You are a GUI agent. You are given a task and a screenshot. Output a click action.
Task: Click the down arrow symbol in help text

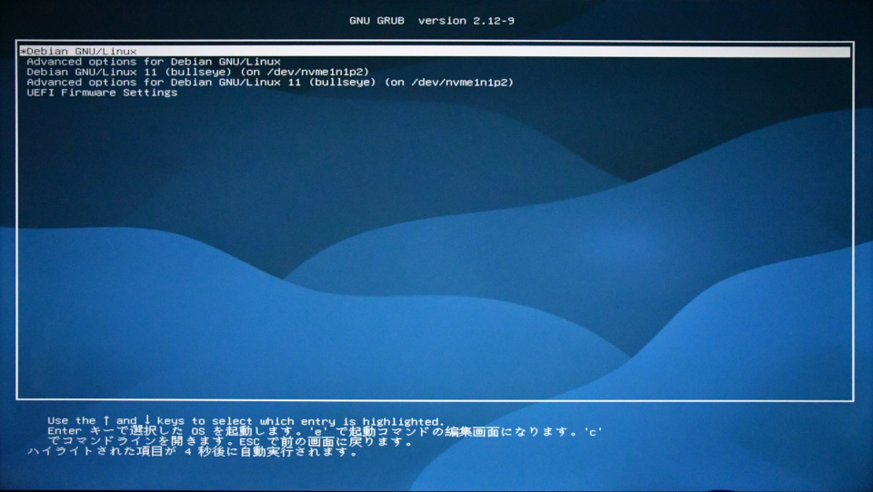click(147, 421)
